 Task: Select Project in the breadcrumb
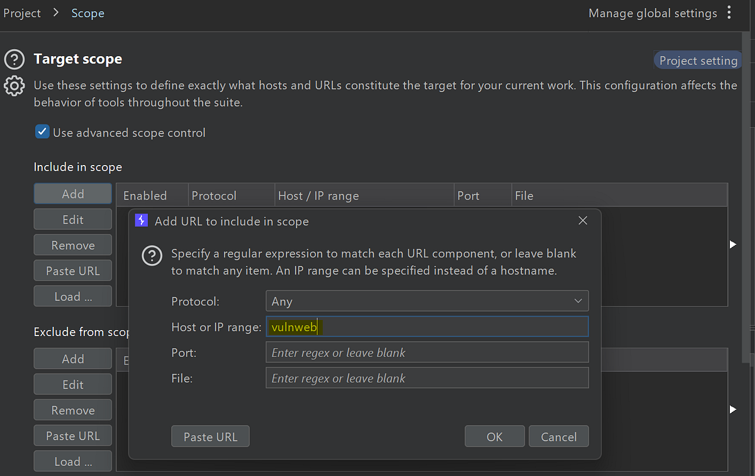pos(22,13)
